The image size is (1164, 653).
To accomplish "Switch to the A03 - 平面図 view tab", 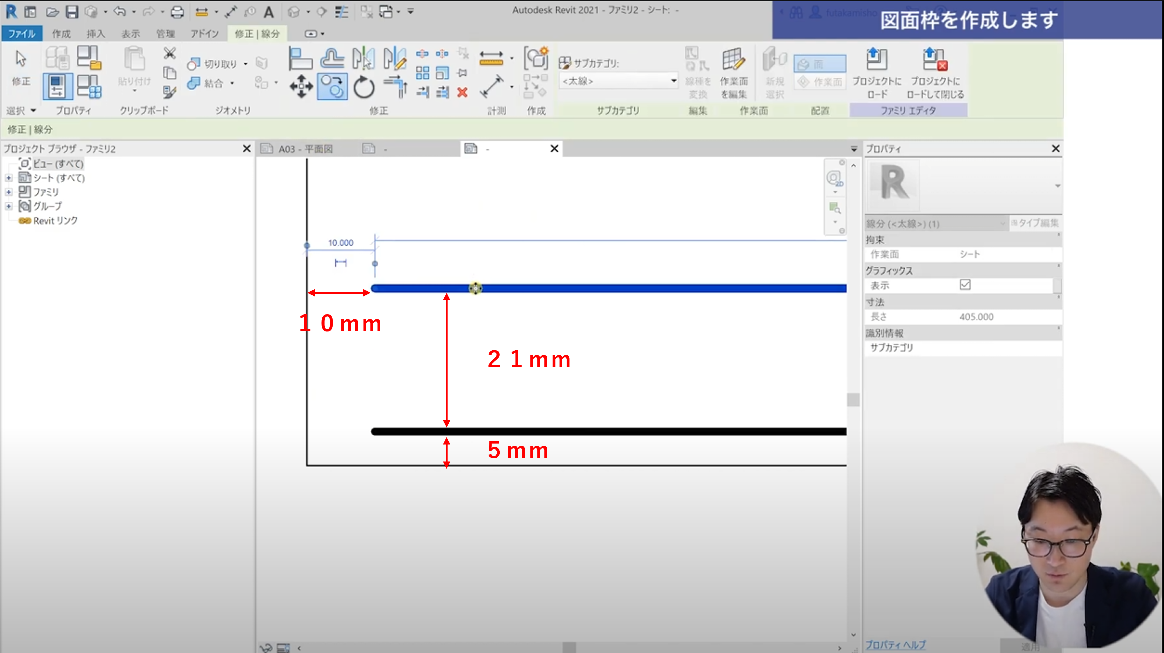I will pos(305,149).
